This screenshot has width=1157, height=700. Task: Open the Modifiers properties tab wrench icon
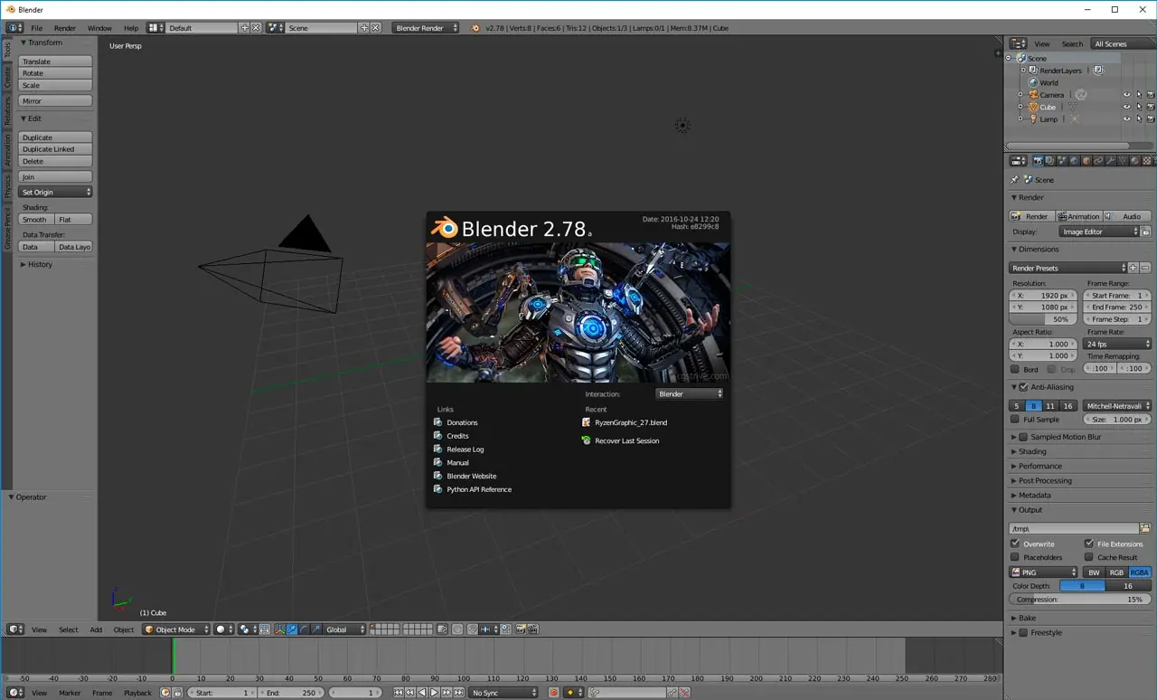click(1111, 161)
